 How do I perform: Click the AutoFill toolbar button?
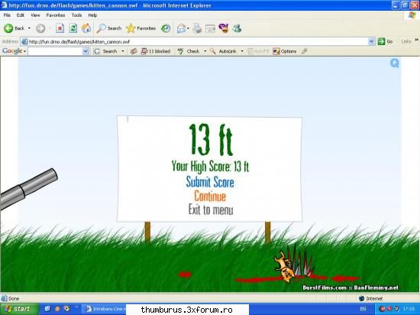258,51
